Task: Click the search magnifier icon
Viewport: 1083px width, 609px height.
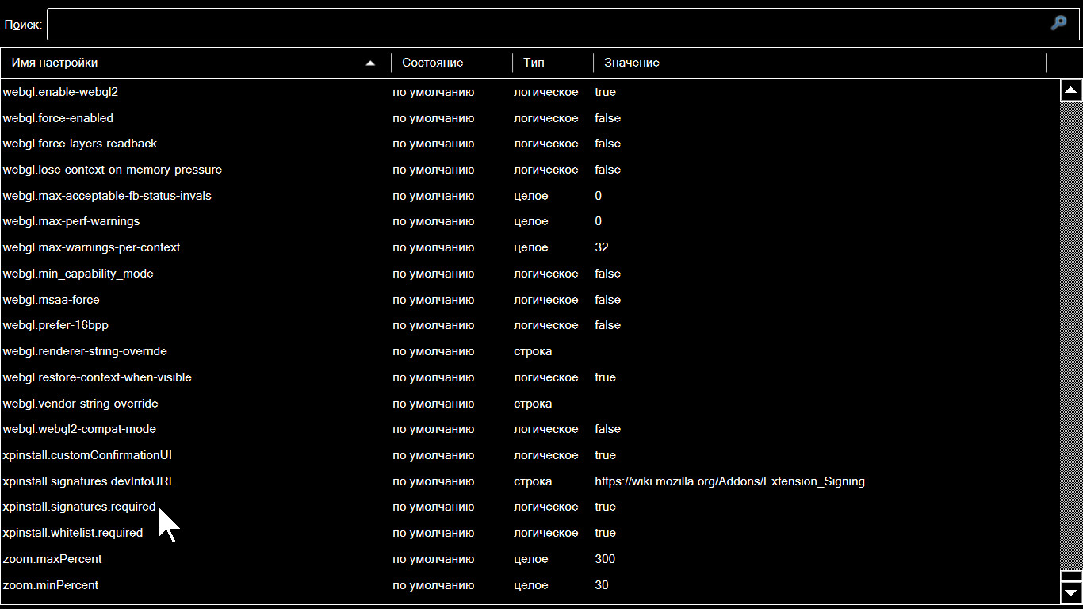Action: 1058,23
